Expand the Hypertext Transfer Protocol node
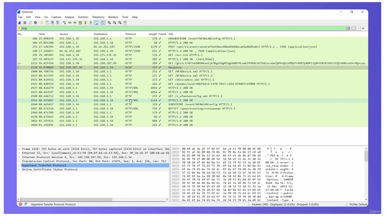 [x=19, y=165]
